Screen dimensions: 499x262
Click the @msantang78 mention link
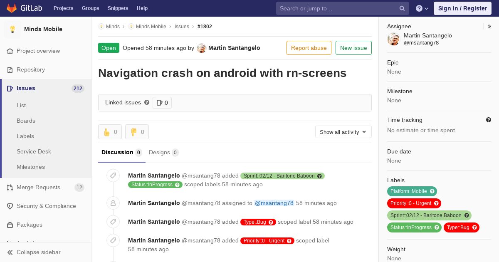(274, 203)
